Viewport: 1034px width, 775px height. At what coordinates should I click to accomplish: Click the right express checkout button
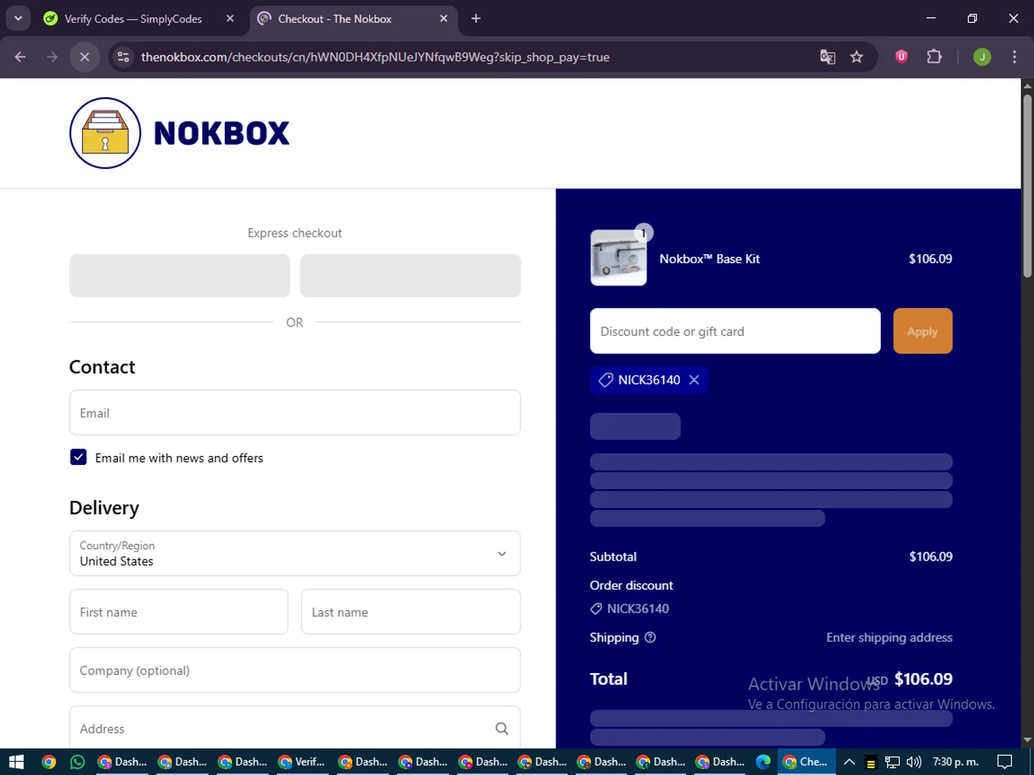pyautogui.click(x=410, y=276)
